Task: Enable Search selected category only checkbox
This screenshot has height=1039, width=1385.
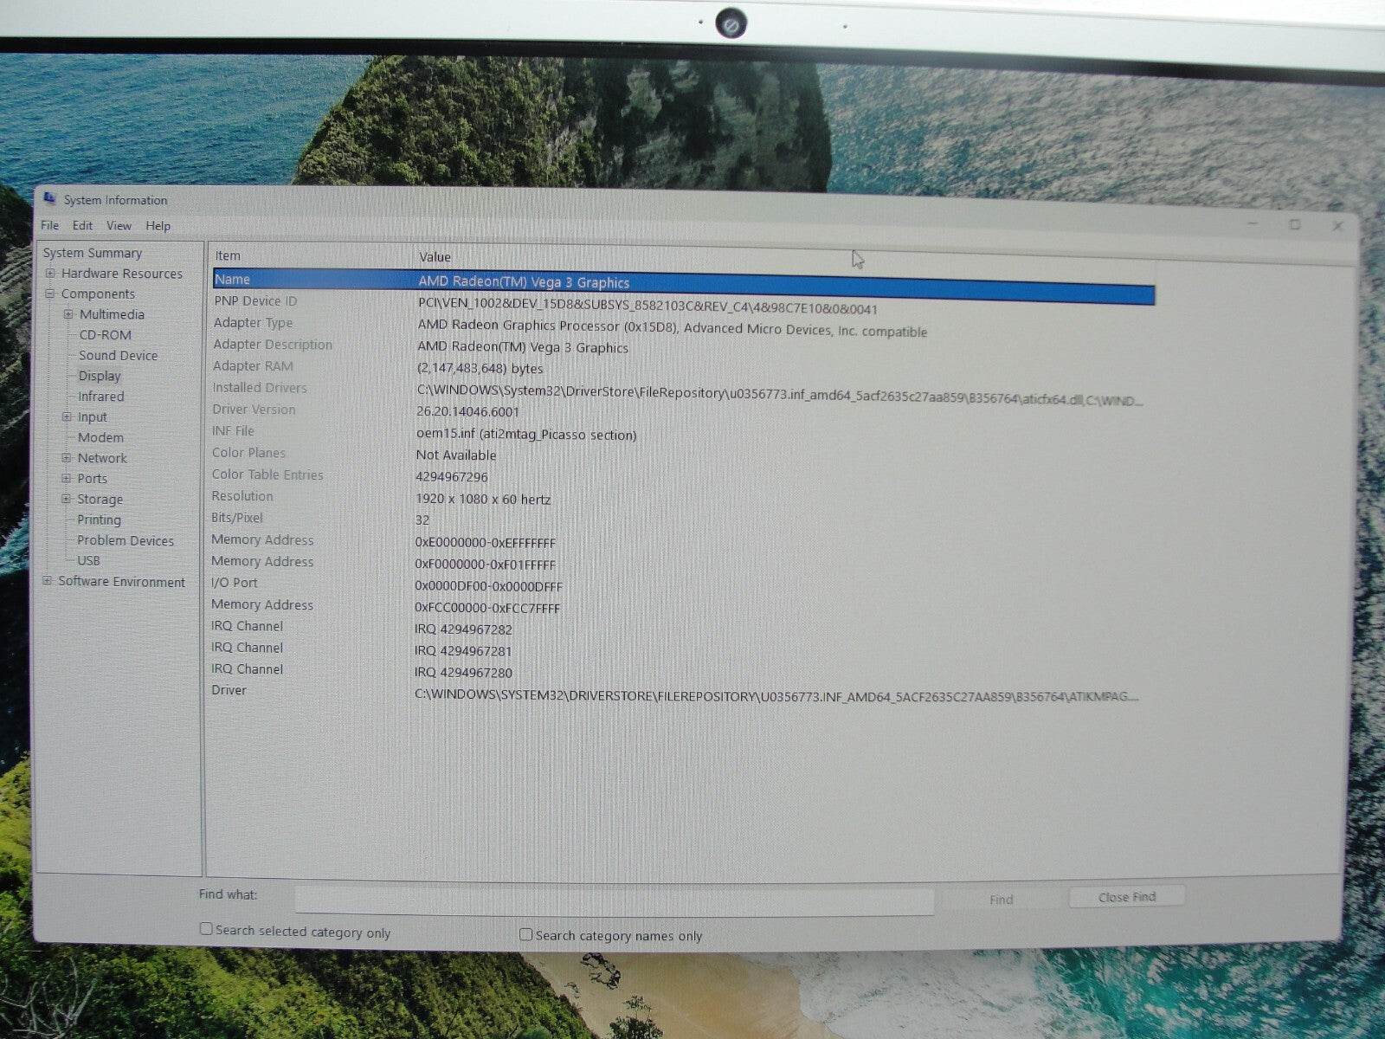Action: [206, 929]
